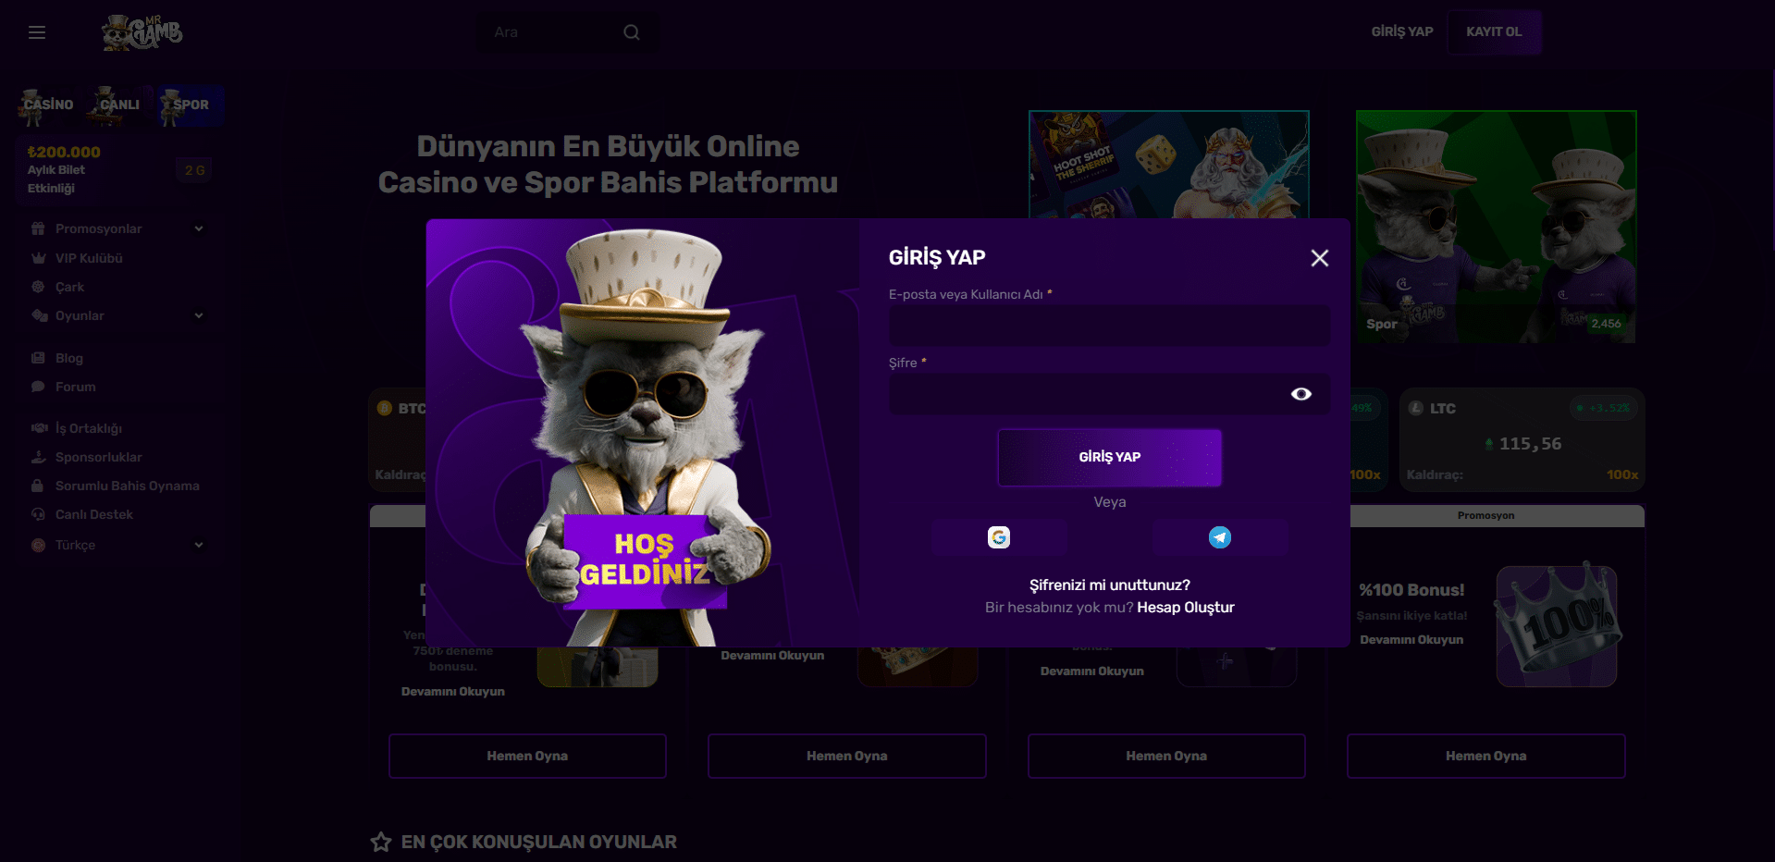Open Çark wheel in sidebar
Image resolution: width=1775 pixels, height=862 pixels.
tap(69, 287)
